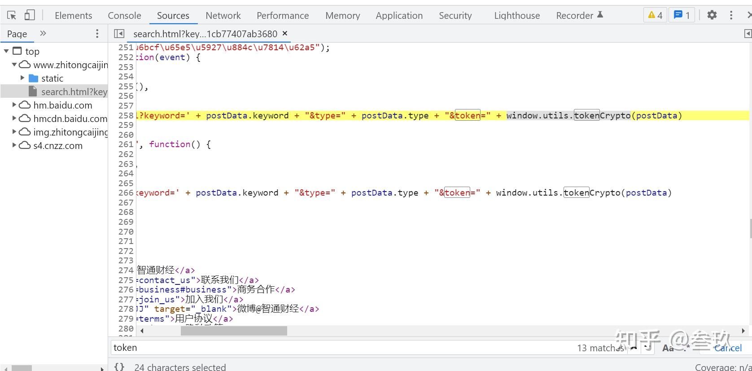Image resolution: width=752 pixels, height=371 pixels.
Task: Click 加入我们 text on line 277
Action: tap(204, 299)
